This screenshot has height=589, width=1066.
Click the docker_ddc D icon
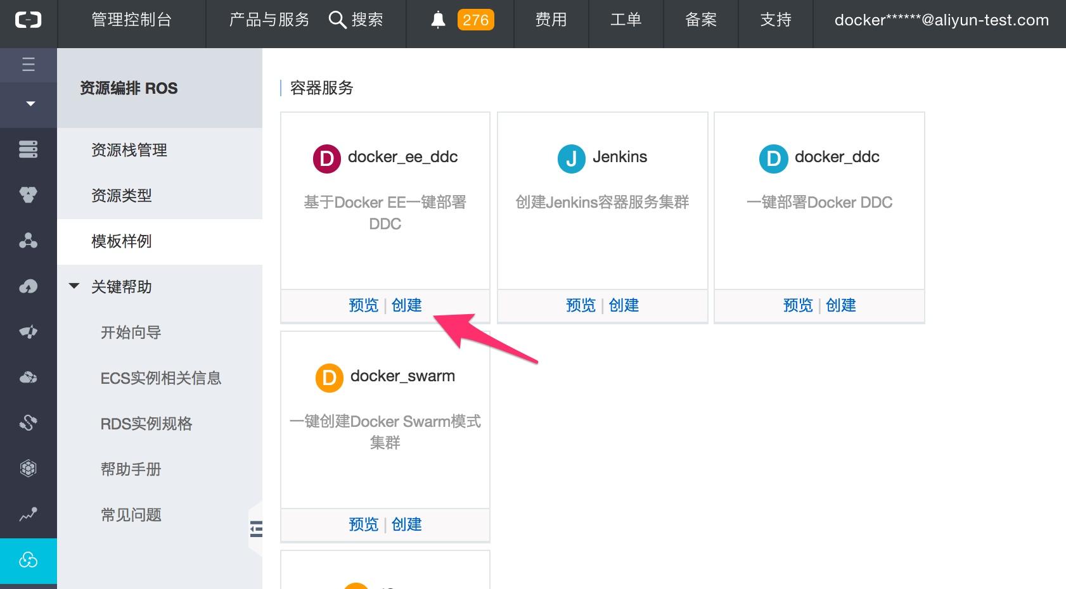(773, 158)
